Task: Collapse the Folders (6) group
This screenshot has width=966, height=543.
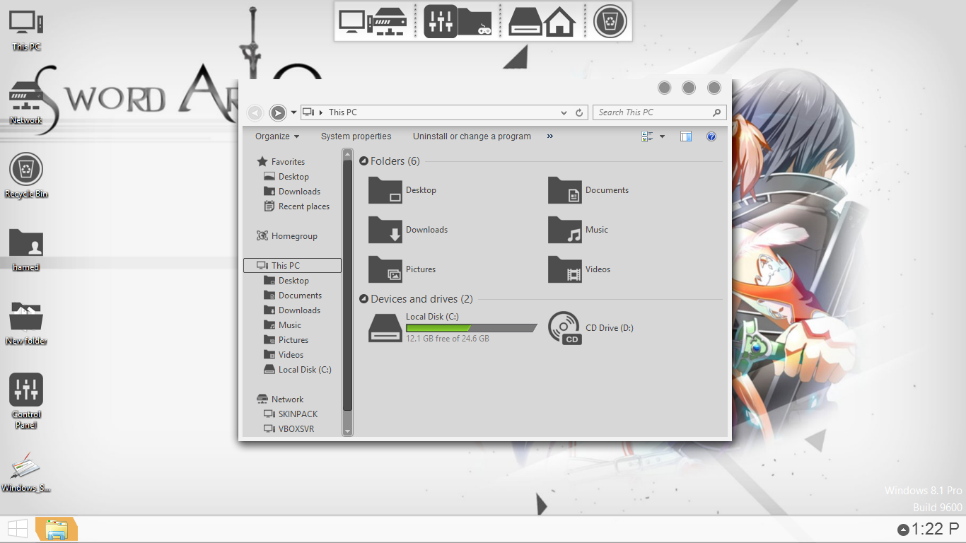Action: 363,161
